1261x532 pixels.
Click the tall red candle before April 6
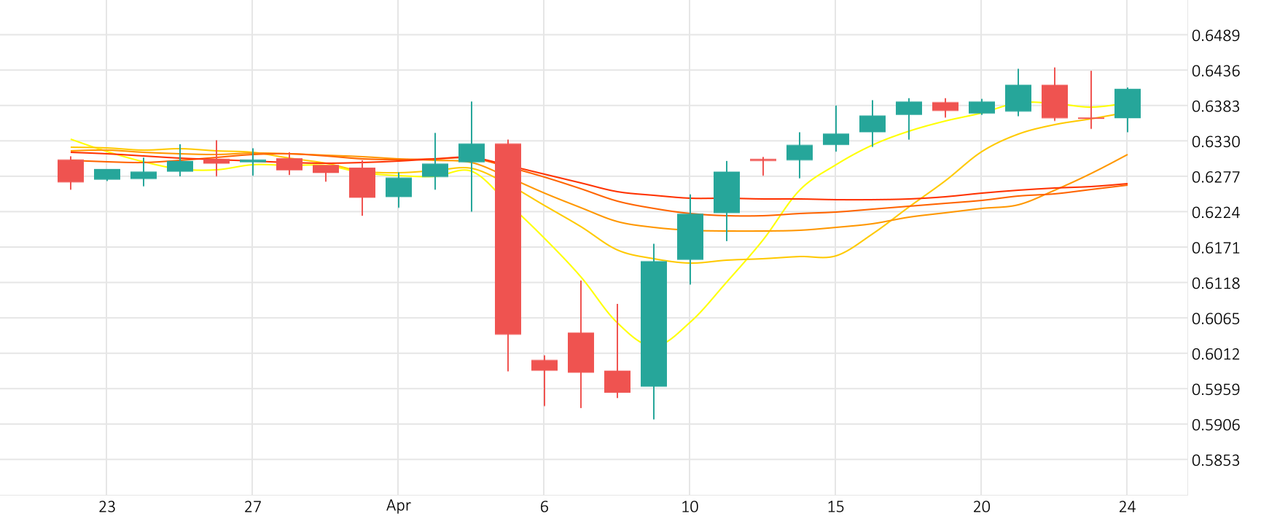pyautogui.click(x=508, y=239)
